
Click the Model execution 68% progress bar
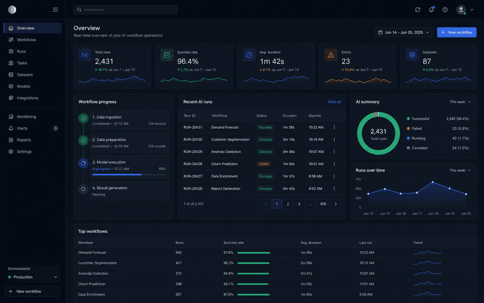129,174
